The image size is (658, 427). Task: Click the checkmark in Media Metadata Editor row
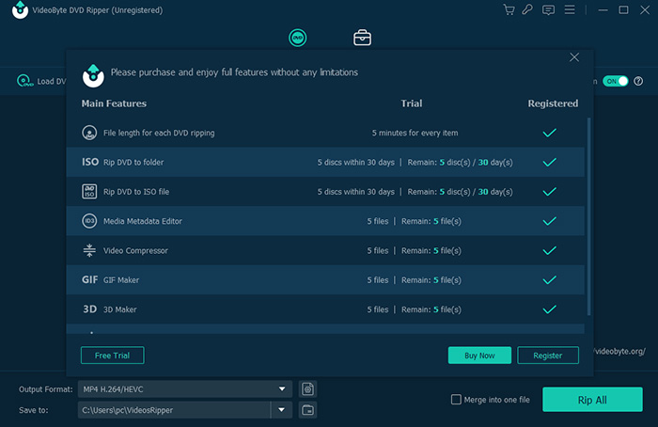click(x=549, y=221)
